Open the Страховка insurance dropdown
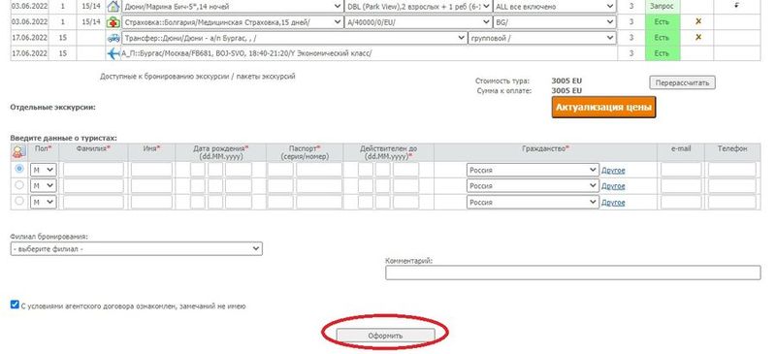 click(232, 21)
